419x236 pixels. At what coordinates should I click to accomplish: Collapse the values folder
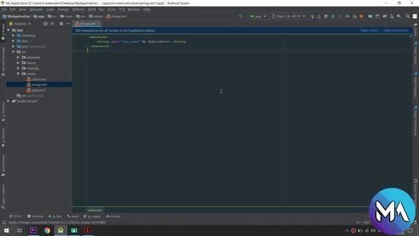[x=18, y=73]
